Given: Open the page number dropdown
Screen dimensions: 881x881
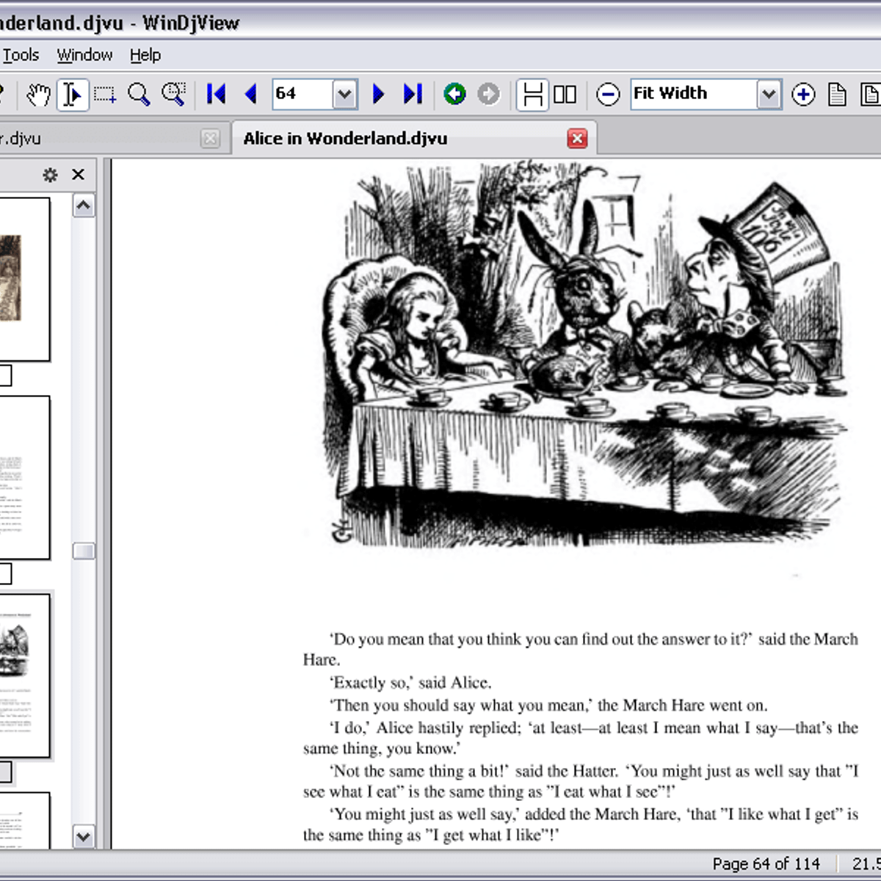Looking at the screenshot, I should pos(344,95).
